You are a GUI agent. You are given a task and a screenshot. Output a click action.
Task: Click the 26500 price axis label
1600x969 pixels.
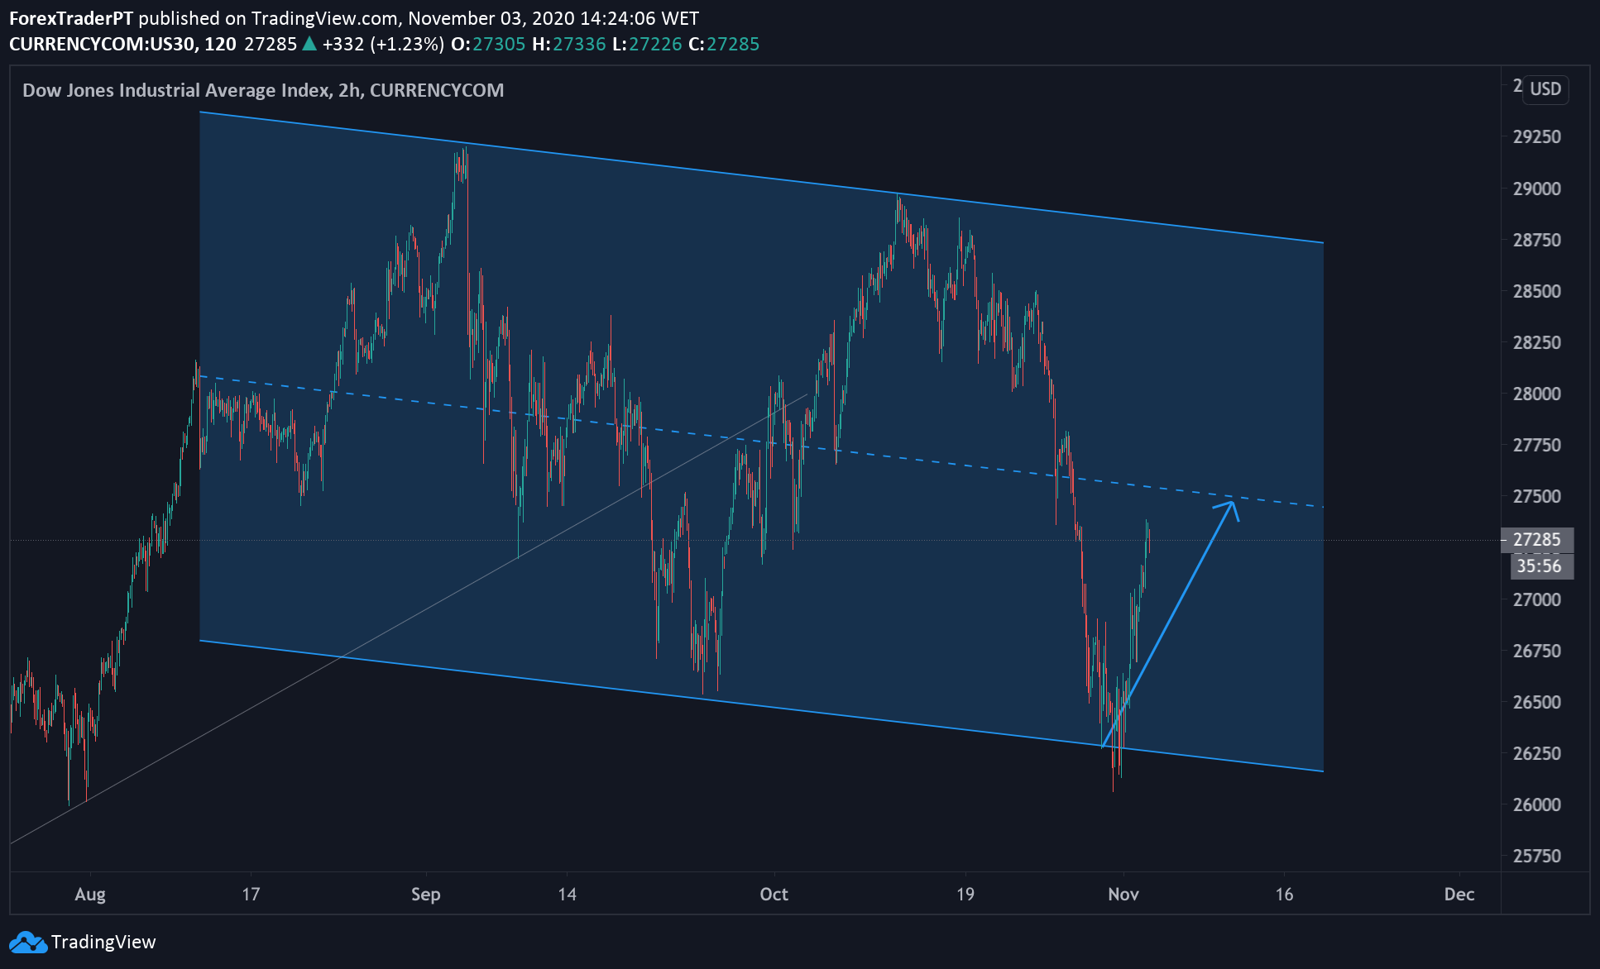coord(1536,702)
